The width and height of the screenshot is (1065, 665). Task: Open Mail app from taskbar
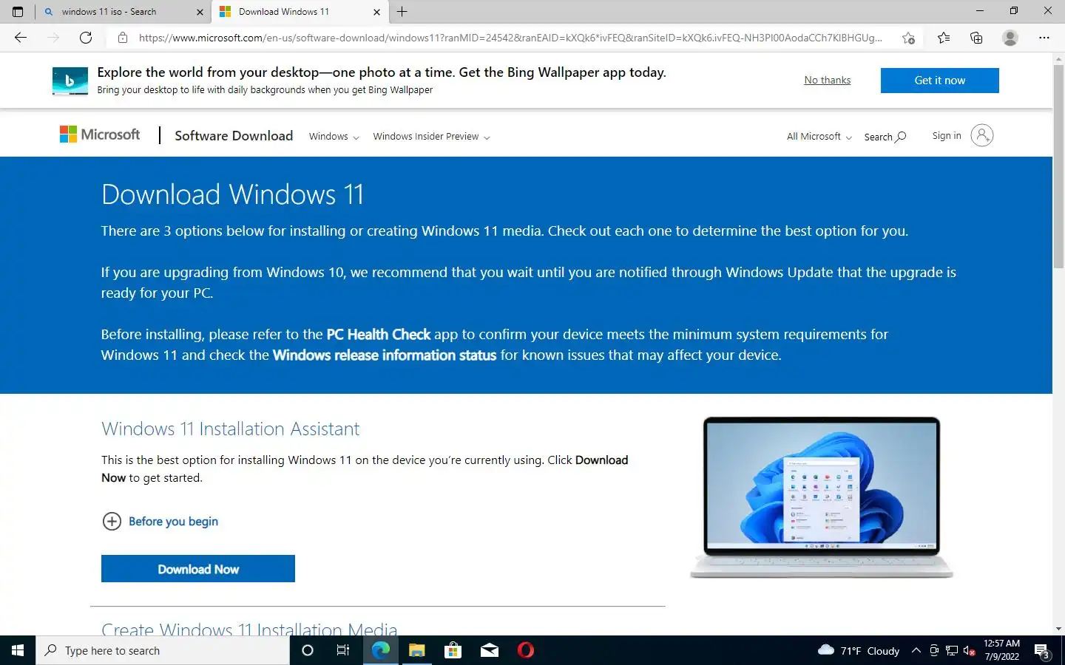490,650
